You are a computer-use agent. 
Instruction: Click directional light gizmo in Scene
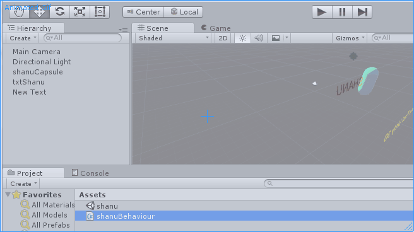(x=353, y=56)
